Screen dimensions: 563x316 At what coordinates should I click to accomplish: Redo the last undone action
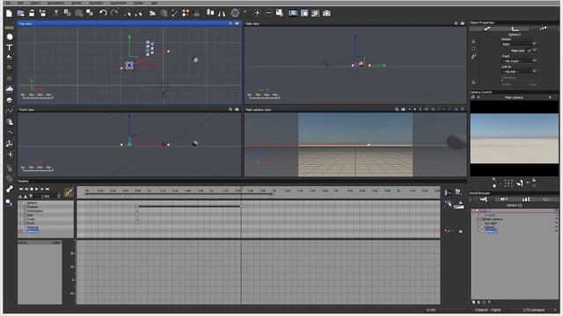[114, 13]
